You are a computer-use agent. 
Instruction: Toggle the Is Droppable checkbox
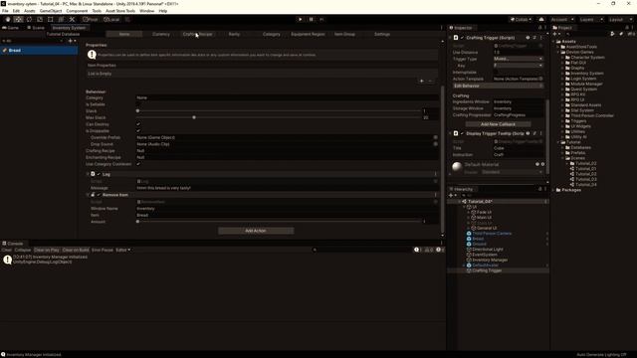(x=138, y=130)
